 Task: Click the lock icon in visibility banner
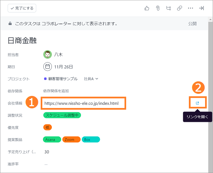[10, 23]
